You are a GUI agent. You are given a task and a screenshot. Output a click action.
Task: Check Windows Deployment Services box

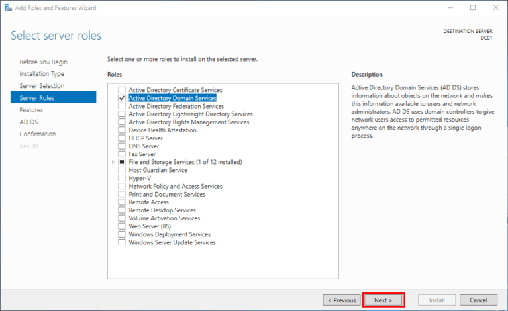tap(122, 234)
